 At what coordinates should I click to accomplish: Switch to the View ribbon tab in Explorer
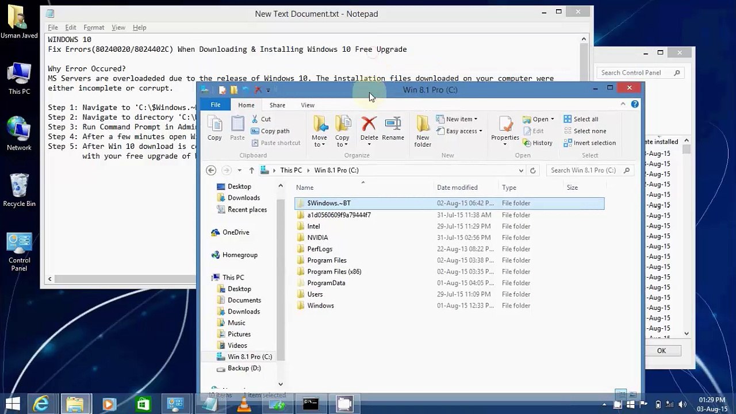[x=308, y=105]
